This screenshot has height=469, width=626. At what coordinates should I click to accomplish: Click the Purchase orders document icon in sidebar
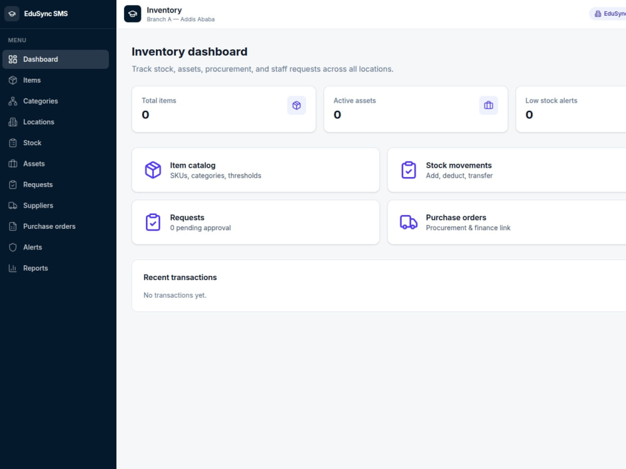pos(13,226)
